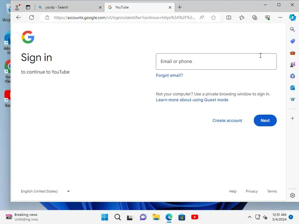Close the YouTube tab
The width and height of the screenshot is (299, 224).
[170, 7]
